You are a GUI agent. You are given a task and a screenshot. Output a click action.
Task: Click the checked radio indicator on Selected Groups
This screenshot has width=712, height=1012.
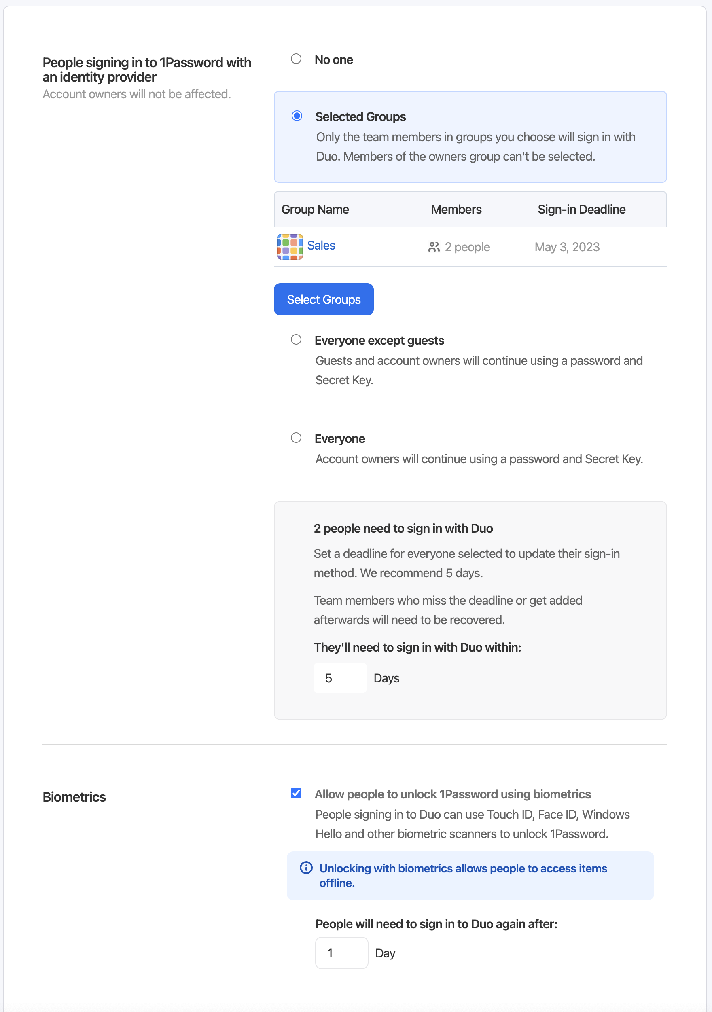pos(297,116)
